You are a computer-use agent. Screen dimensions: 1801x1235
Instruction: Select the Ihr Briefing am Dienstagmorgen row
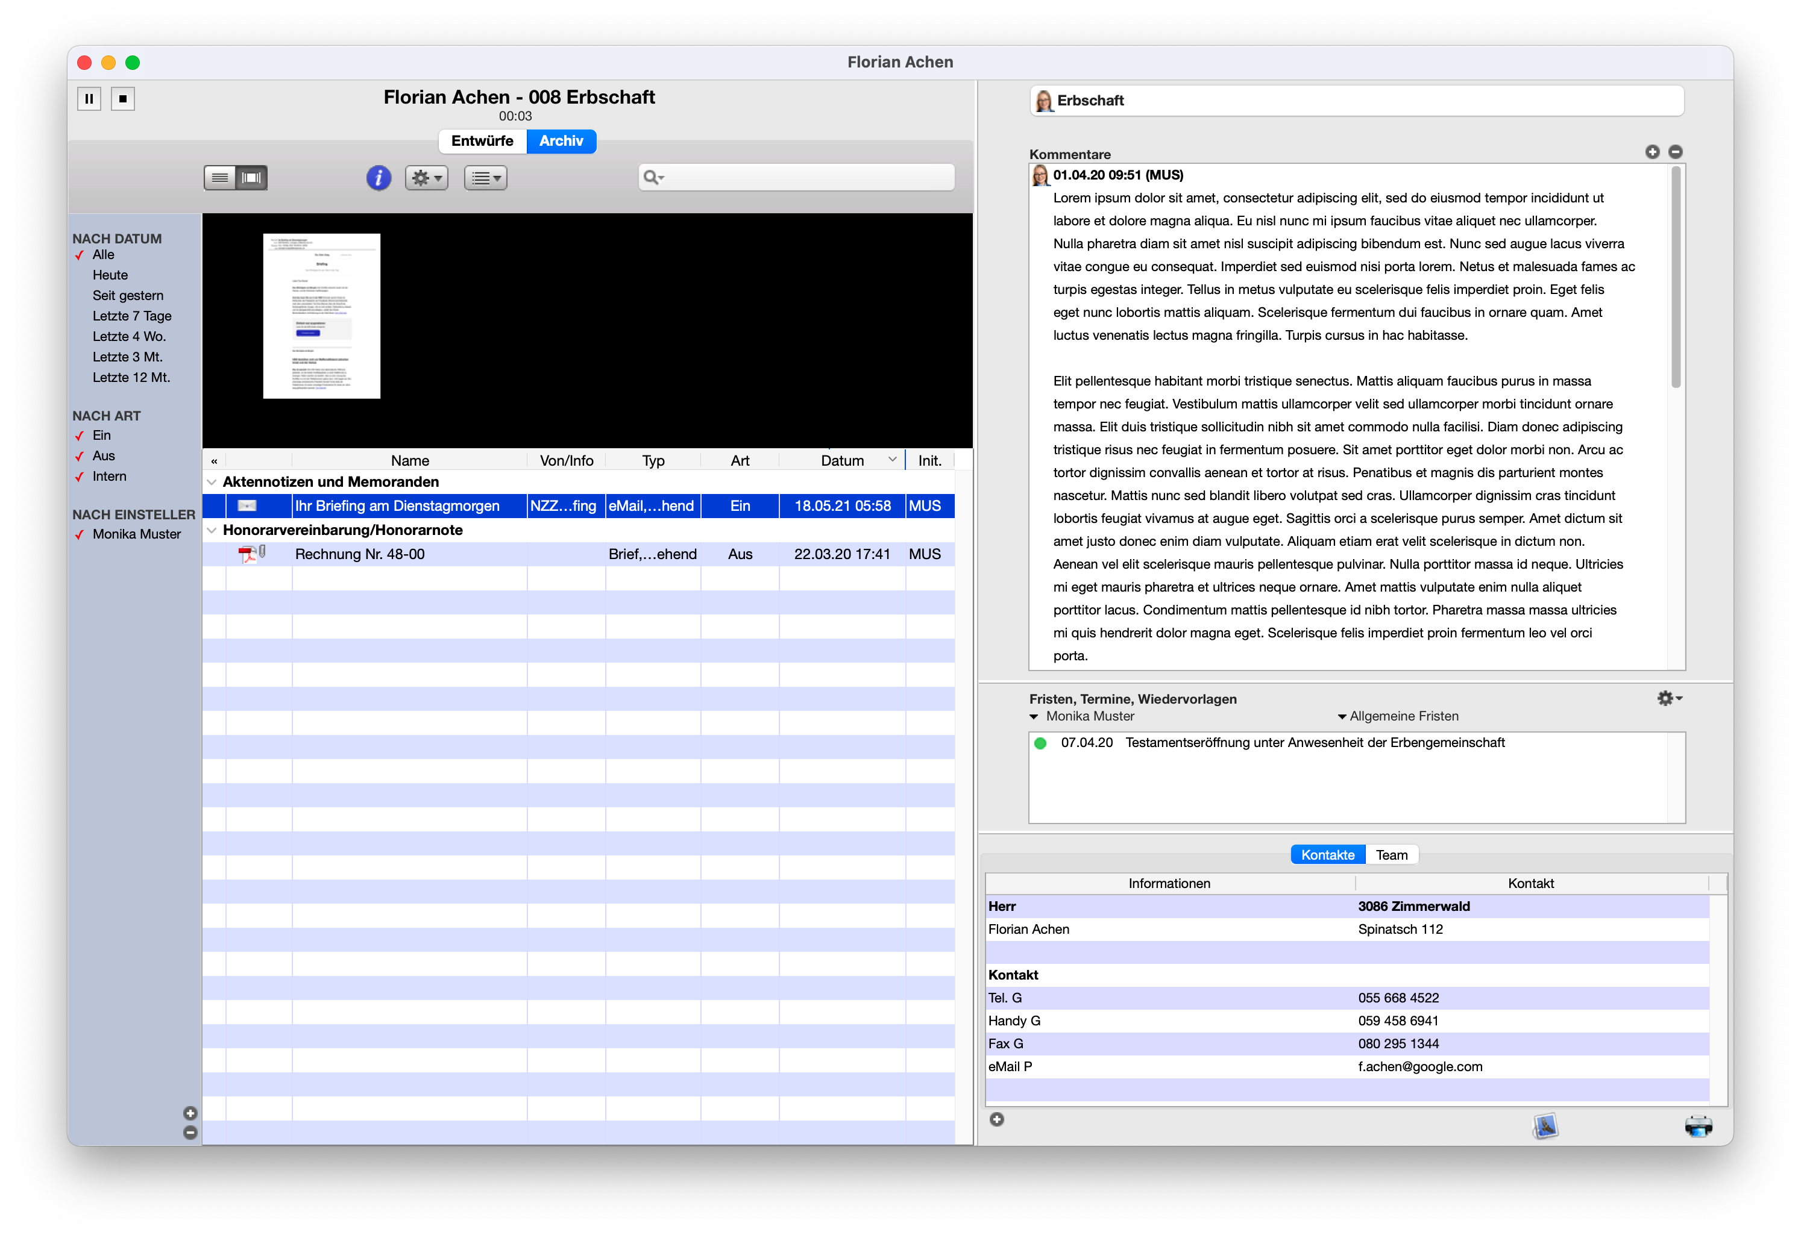point(578,506)
